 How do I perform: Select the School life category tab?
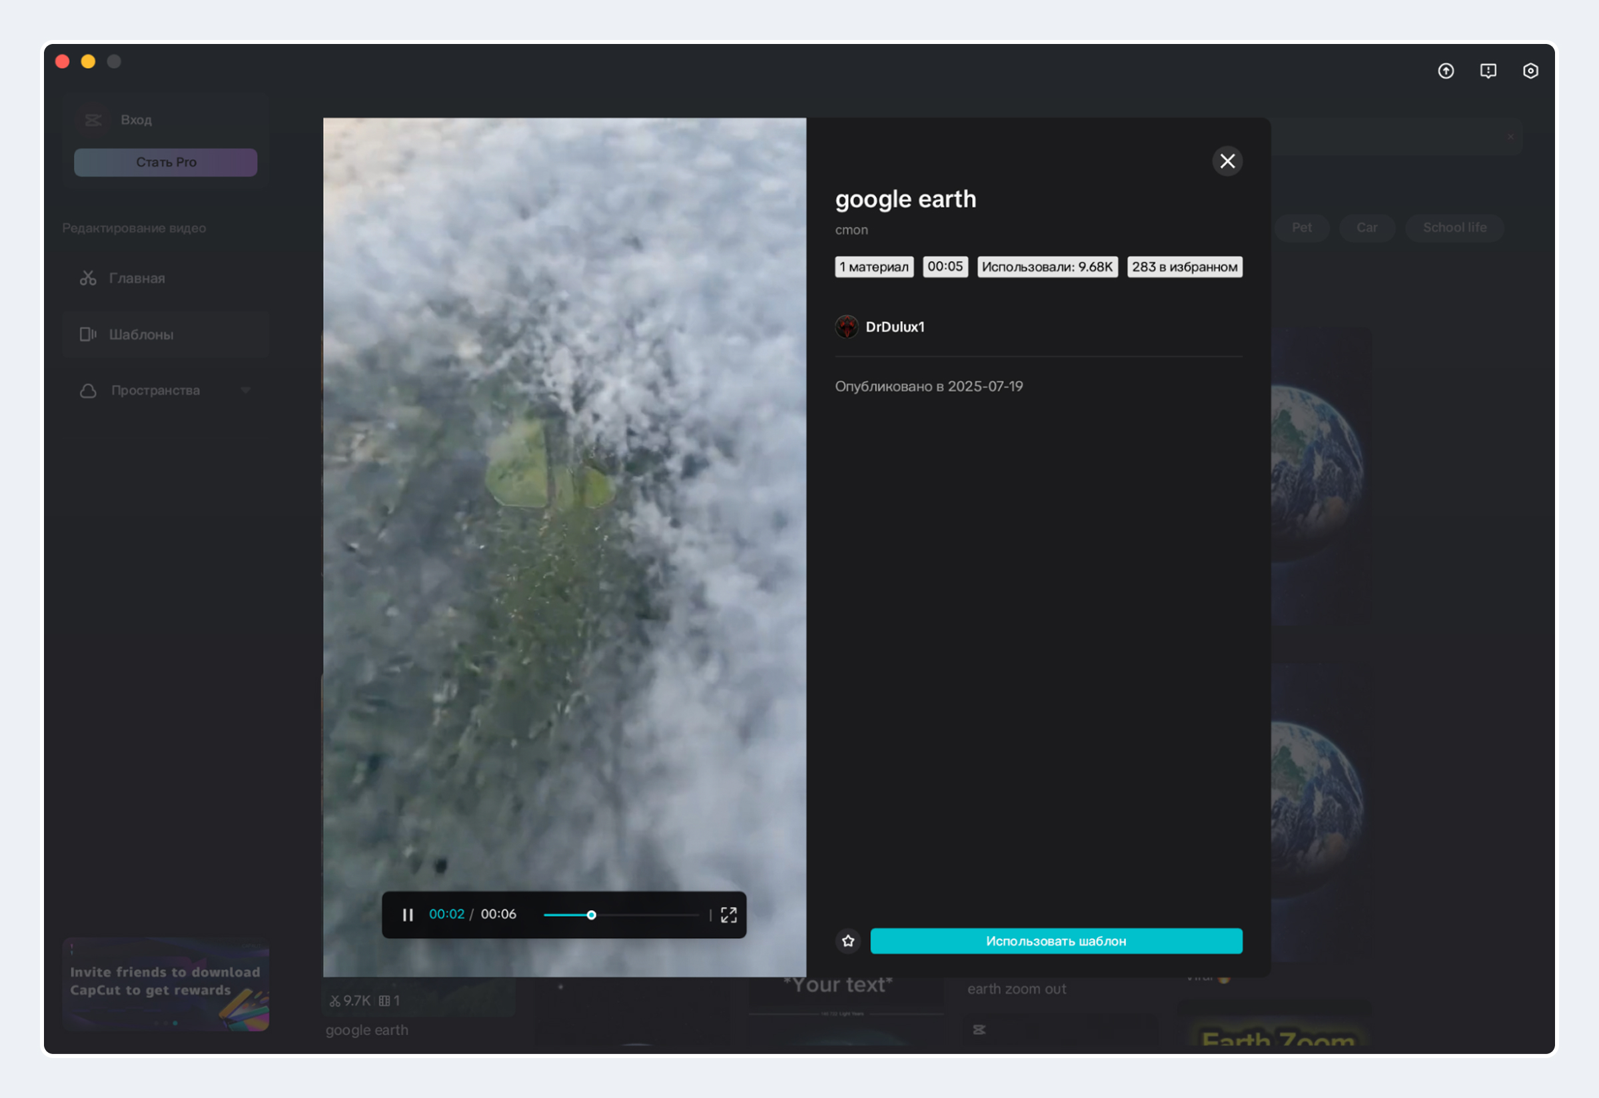[x=1454, y=228]
